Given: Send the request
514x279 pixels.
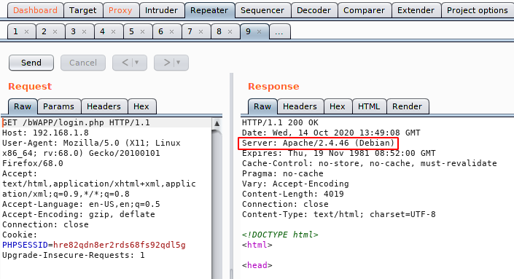Looking at the screenshot, I should coord(31,63).
